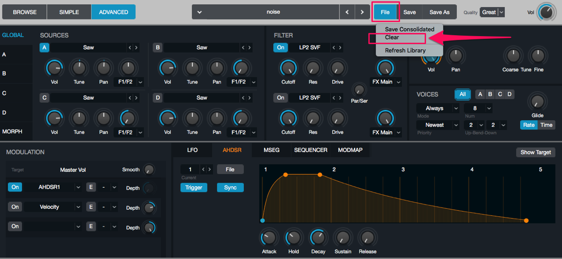Viewport: 562px width, 259px height.
Task: Switch to the SIMPLE view
Action: tap(69, 12)
